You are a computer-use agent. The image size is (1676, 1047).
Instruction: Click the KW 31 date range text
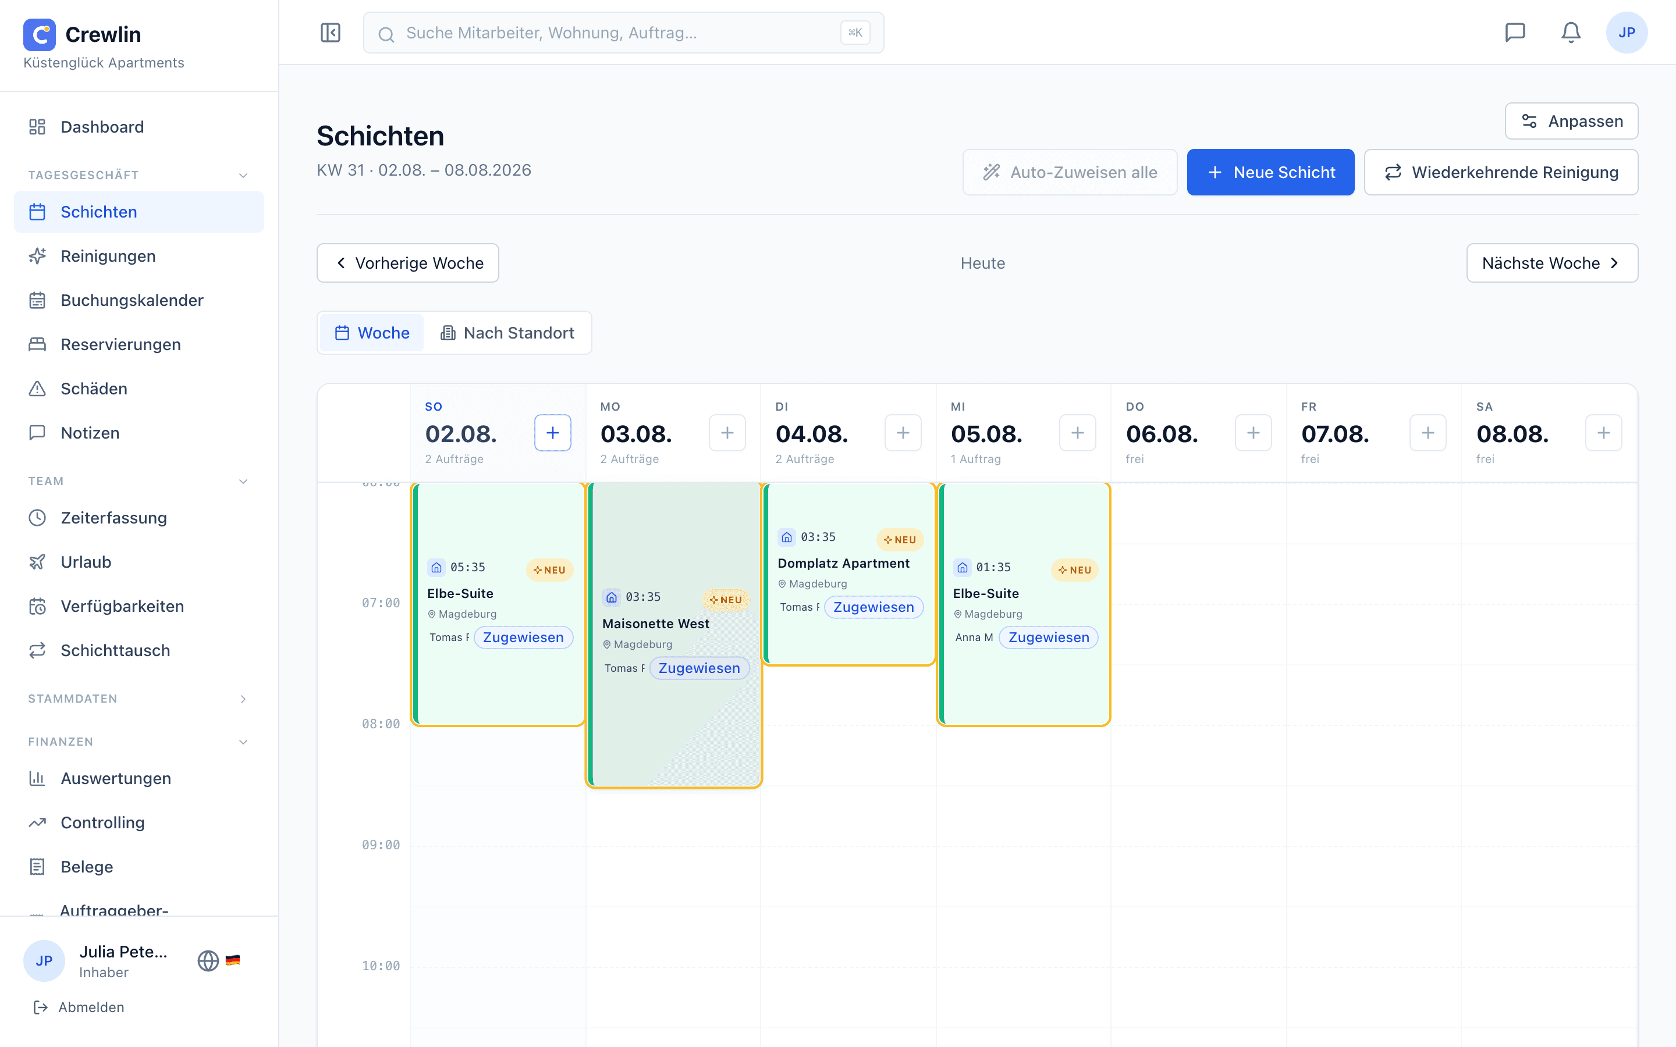click(x=424, y=170)
